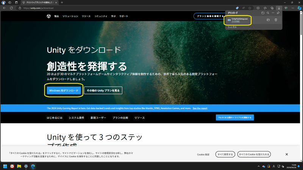The height and width of the screenshot is (170, 303).
Task: Open the リソース header menu
Action: click(x=86, y=16)
